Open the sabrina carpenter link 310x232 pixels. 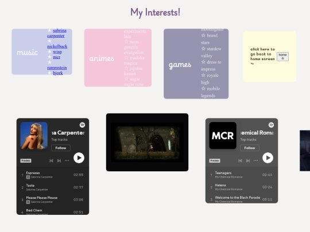pos(57,33)
